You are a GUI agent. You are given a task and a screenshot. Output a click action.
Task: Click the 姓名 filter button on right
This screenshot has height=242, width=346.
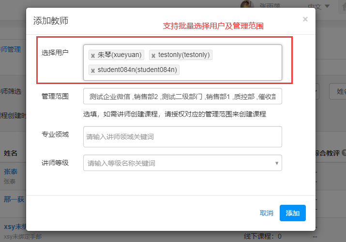coord(337,91)
